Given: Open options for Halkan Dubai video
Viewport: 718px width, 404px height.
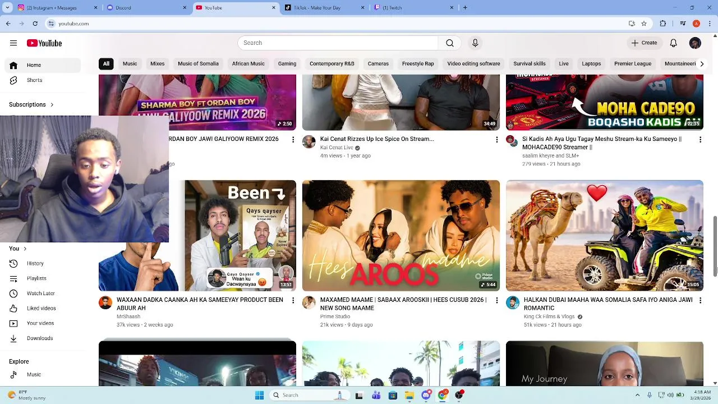Looking at the screenshot, I should (700, 300).
